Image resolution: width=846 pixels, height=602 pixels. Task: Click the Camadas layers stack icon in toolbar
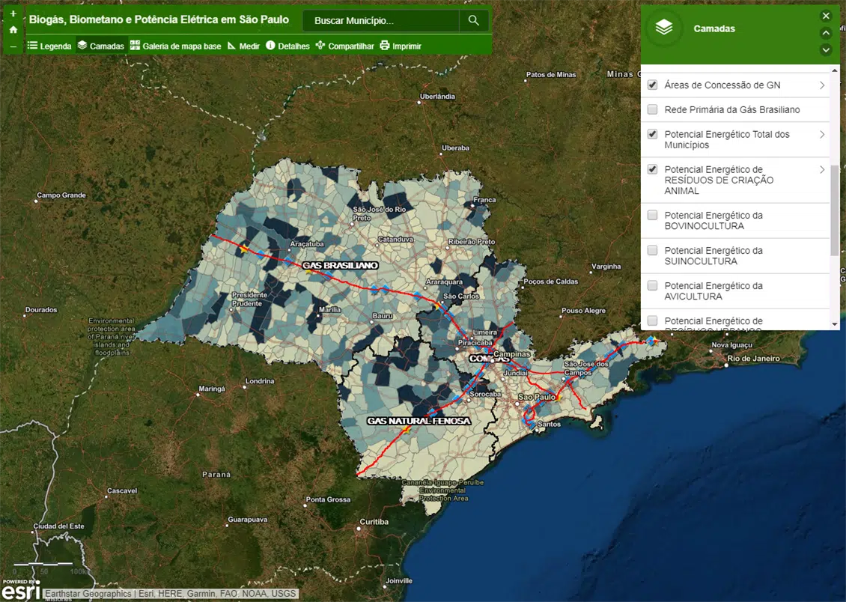pos(82,46)
